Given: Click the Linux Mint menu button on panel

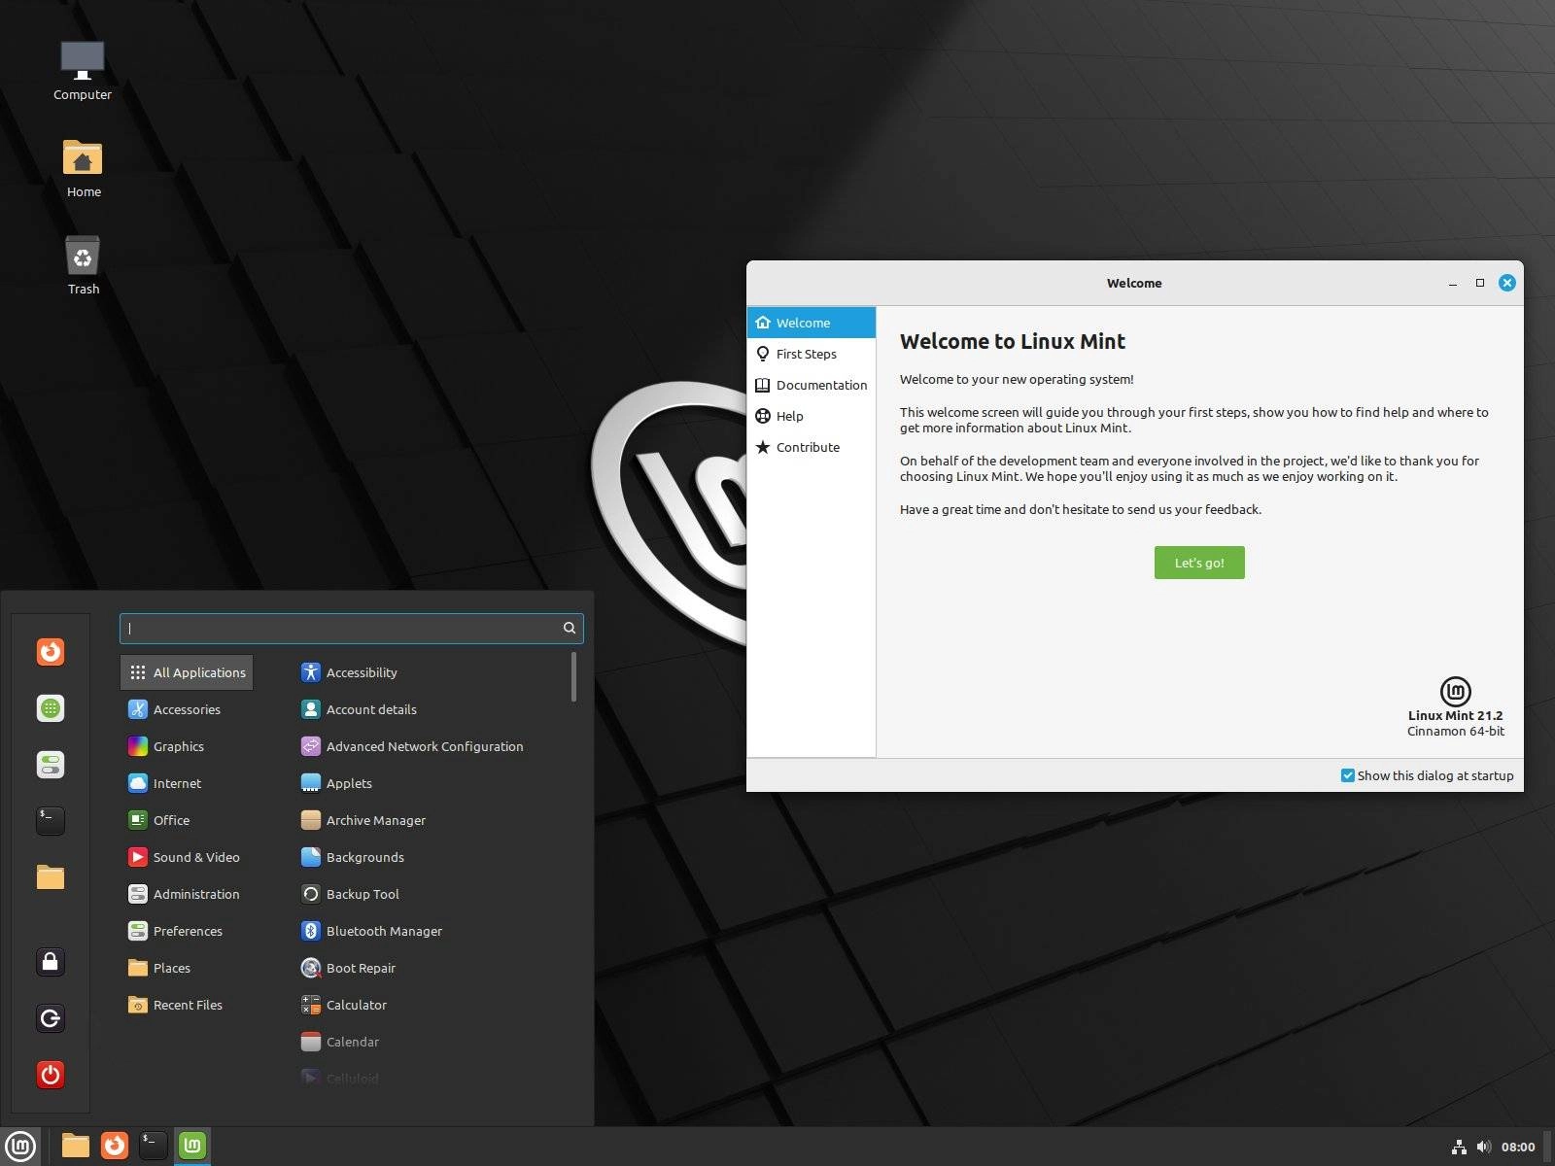Looking at the screenshot, I should 20,1147.
